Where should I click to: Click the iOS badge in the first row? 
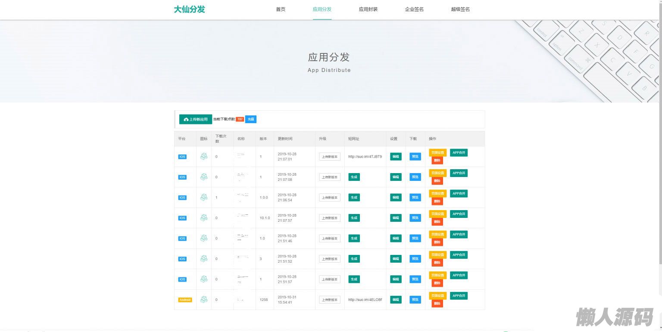[x=182, y=157]
